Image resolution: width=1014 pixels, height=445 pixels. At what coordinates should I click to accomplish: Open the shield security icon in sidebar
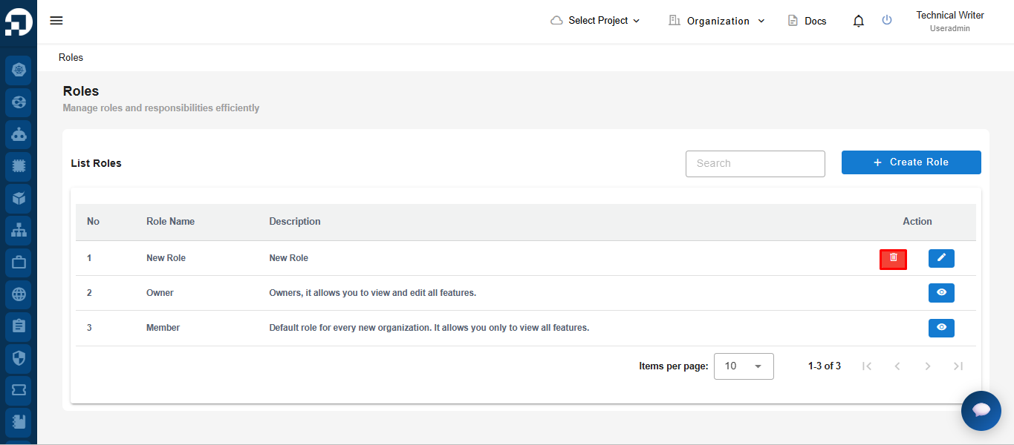tap(19, 358)
